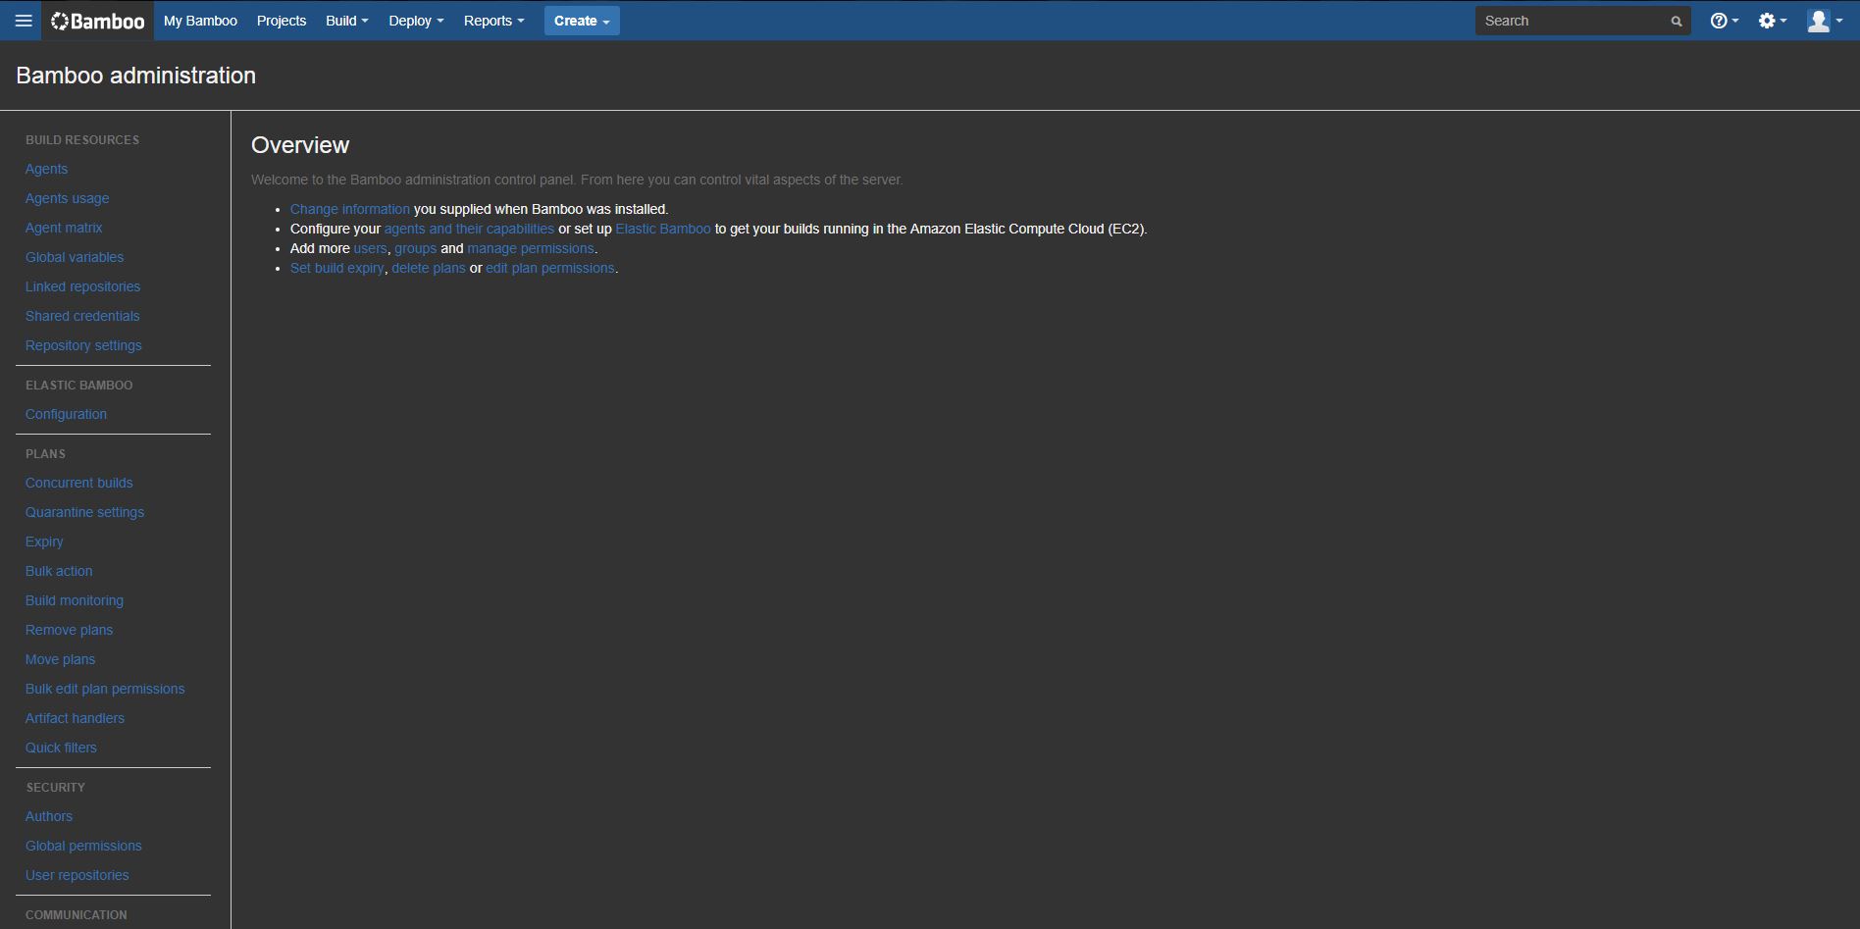Open User repositories page
This screenshot has height=929, width=1860.
point(77,875)
